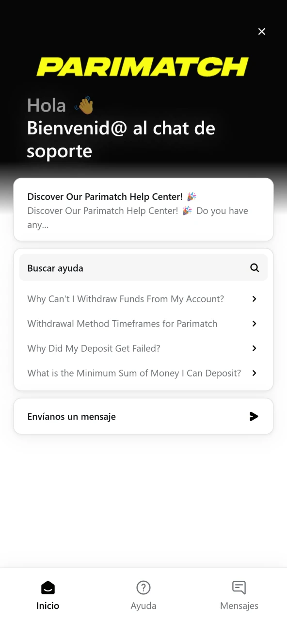Click the send arrow next to Envíanos un mensaje

[254, 416]
